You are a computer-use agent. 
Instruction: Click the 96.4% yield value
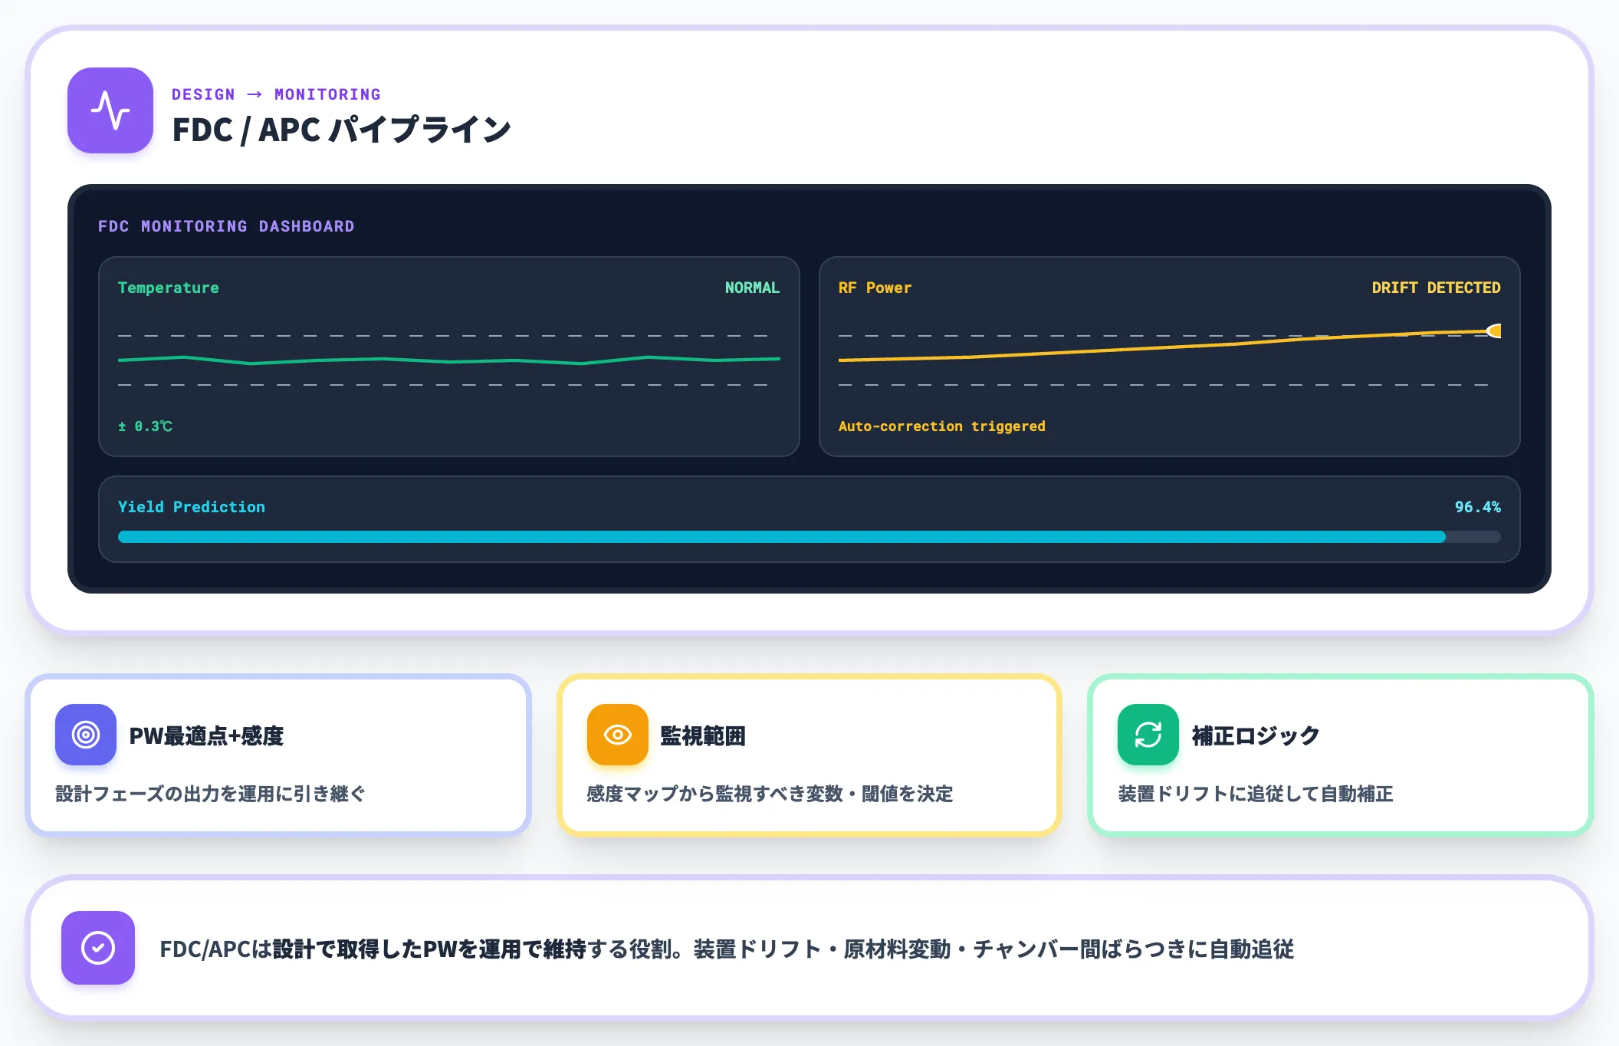click(1477, 507)
